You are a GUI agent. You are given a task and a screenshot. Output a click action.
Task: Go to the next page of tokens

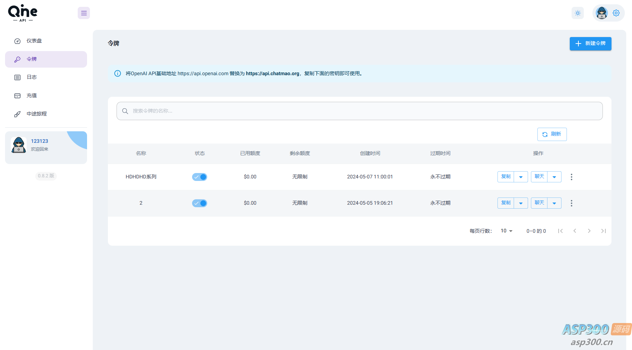pos(589,231)
